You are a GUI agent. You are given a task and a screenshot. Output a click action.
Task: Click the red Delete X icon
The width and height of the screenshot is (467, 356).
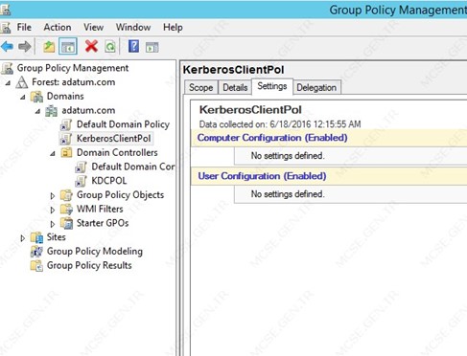pos(91,47)
